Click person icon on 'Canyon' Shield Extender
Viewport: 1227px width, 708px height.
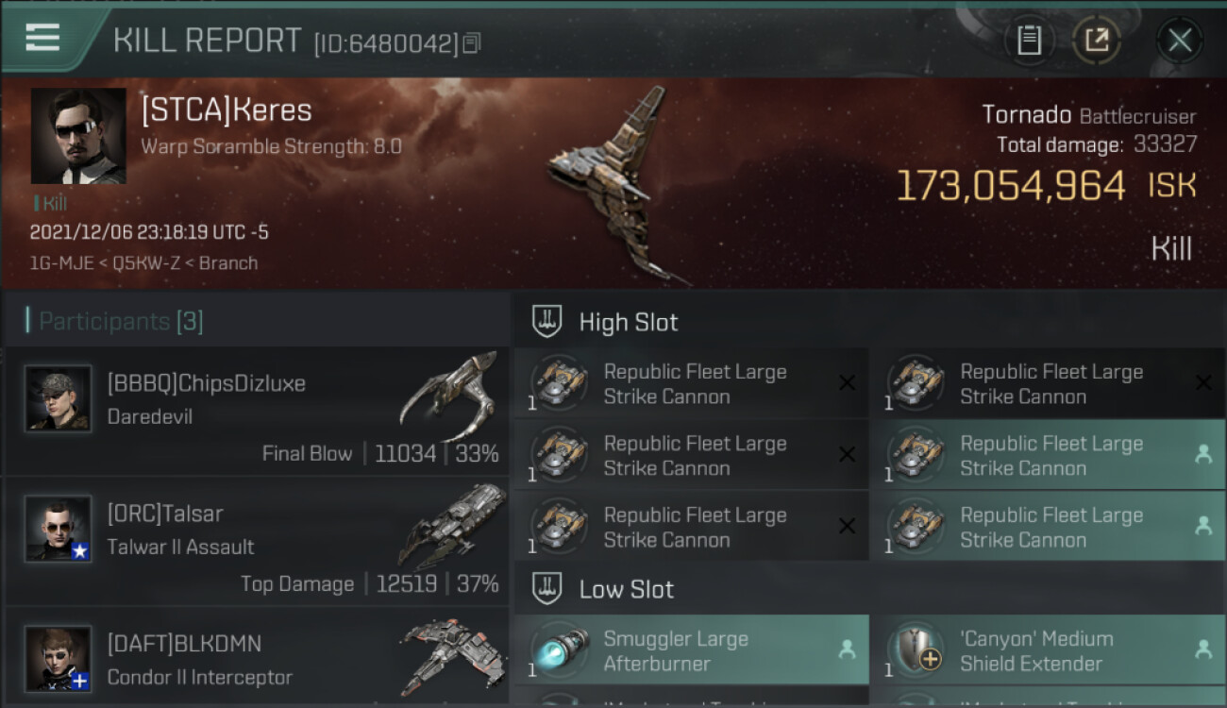1203,649
